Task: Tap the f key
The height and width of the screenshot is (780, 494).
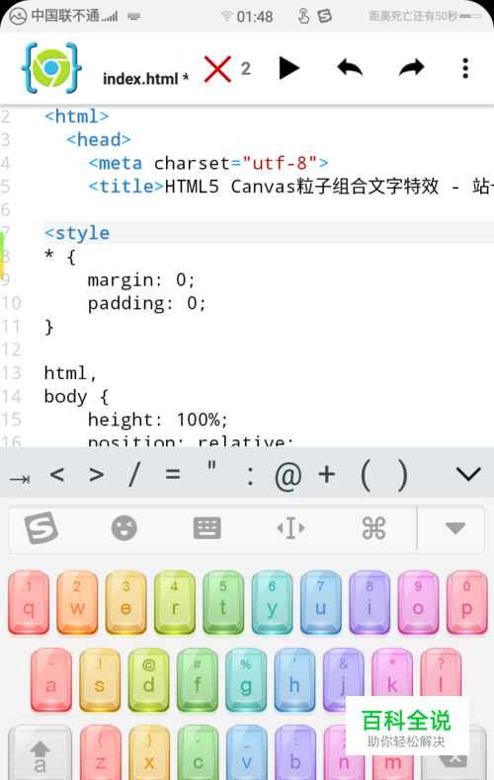Action: click(x=198, y=680)
